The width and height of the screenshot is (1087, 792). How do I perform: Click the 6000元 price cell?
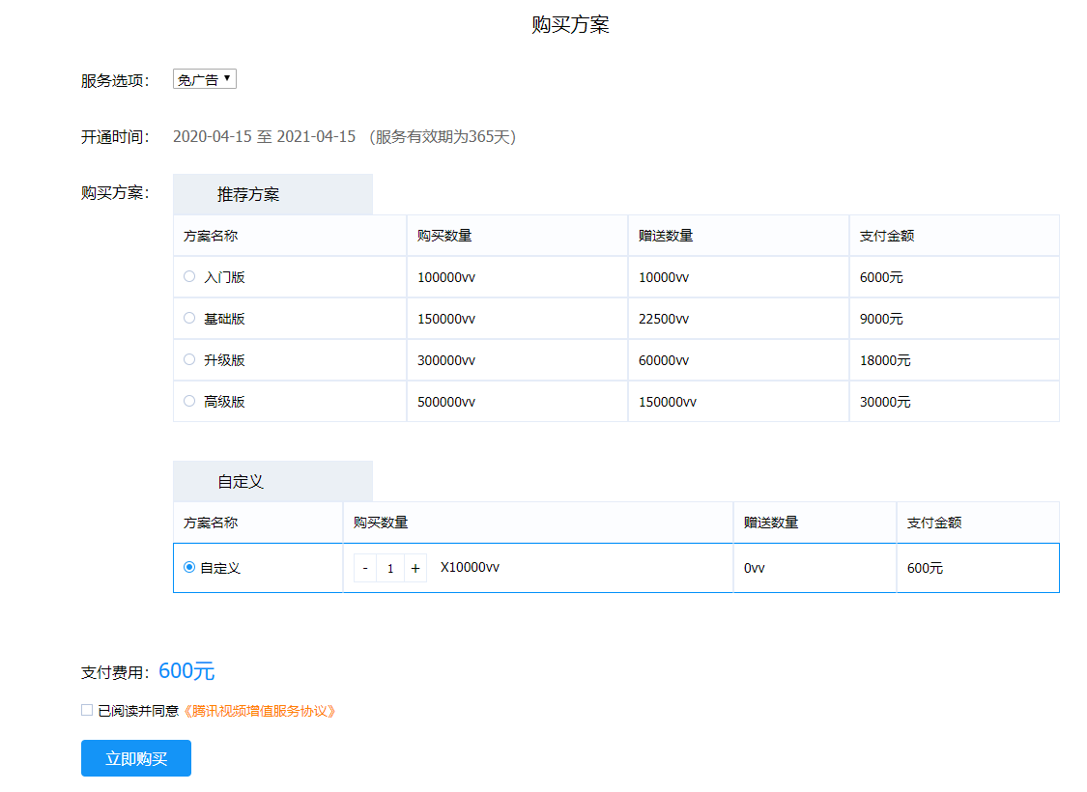tap(881, 277)
